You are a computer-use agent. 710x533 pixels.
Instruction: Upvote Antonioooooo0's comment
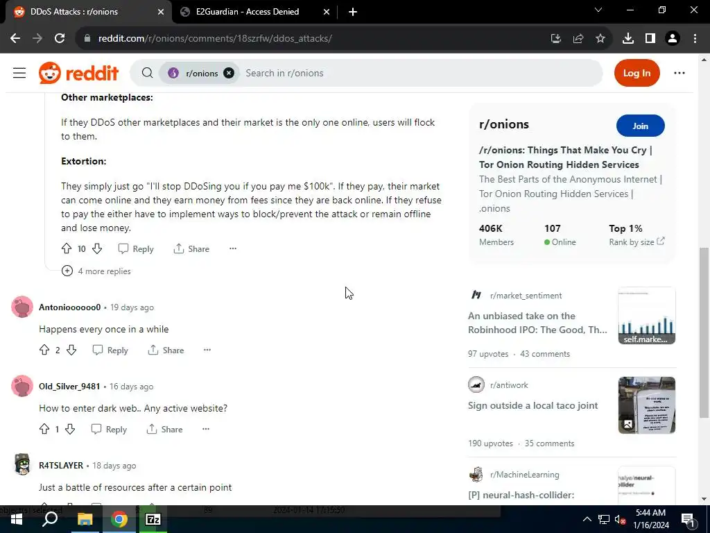[44, 350]
